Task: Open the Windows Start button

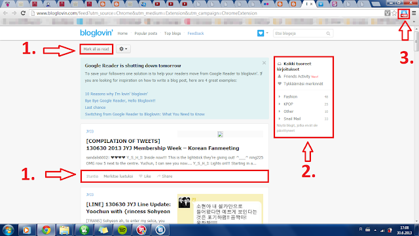Action: [x=8, y=230]
